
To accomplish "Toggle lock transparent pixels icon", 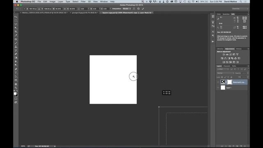I will point(222,77).
